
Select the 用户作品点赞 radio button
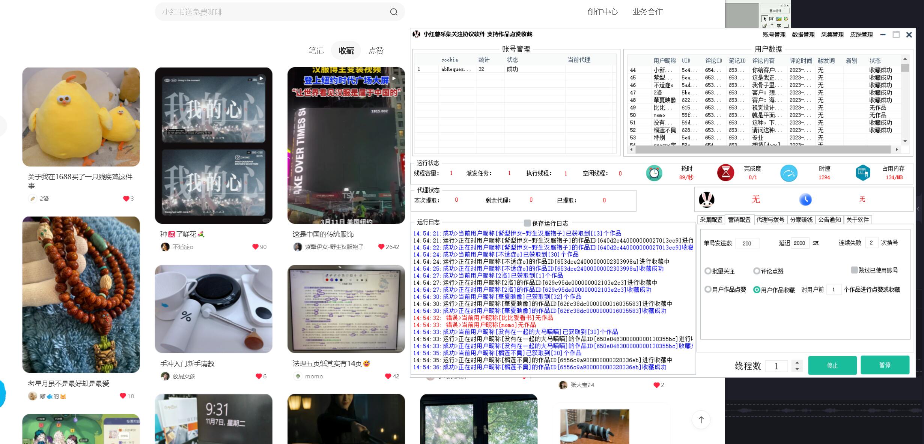pos(708,289)
